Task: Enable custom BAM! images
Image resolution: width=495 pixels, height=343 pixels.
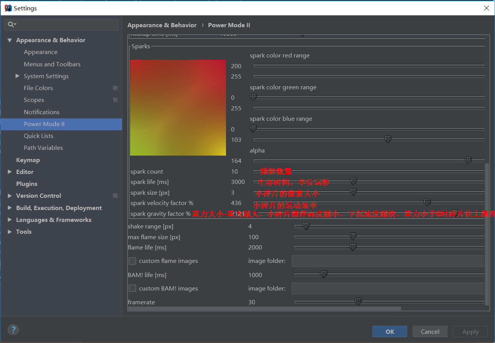Action: (x=132, y=288)
